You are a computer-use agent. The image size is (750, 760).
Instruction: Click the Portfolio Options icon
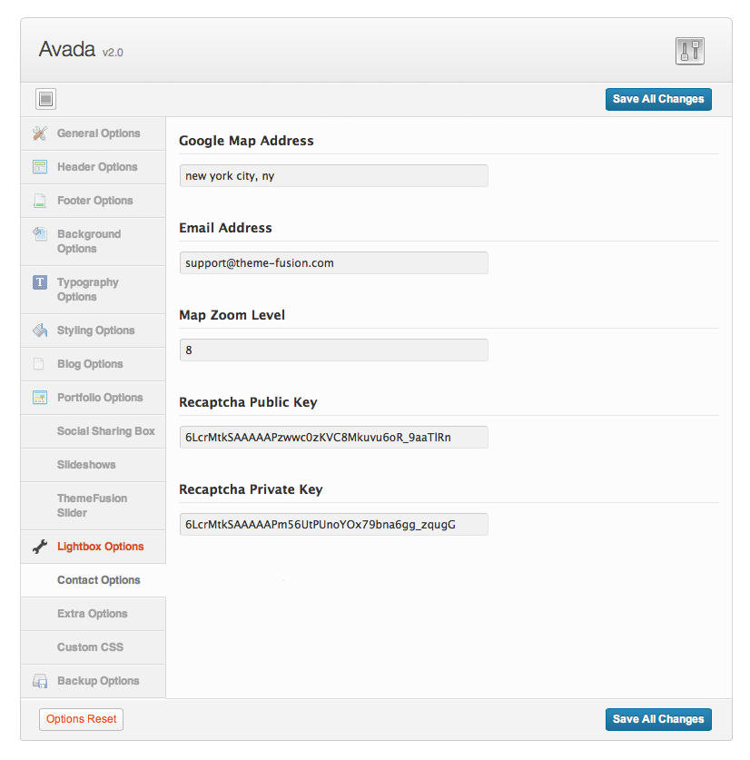39,398
